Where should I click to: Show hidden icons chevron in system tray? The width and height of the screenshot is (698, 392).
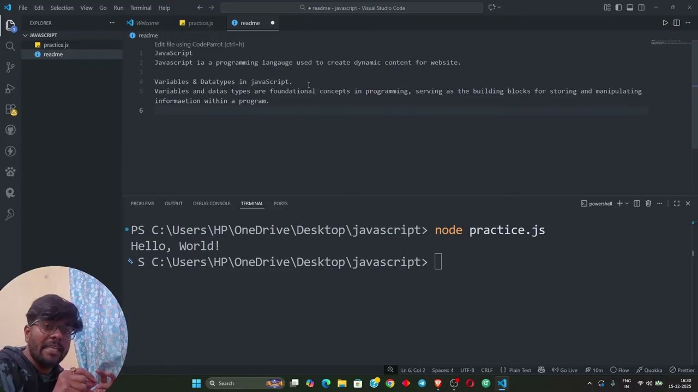[x=589, y=383]
